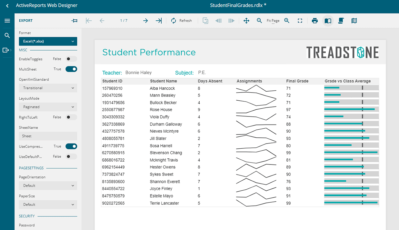Click Stevenson Chang's name

tap(166, 153)
